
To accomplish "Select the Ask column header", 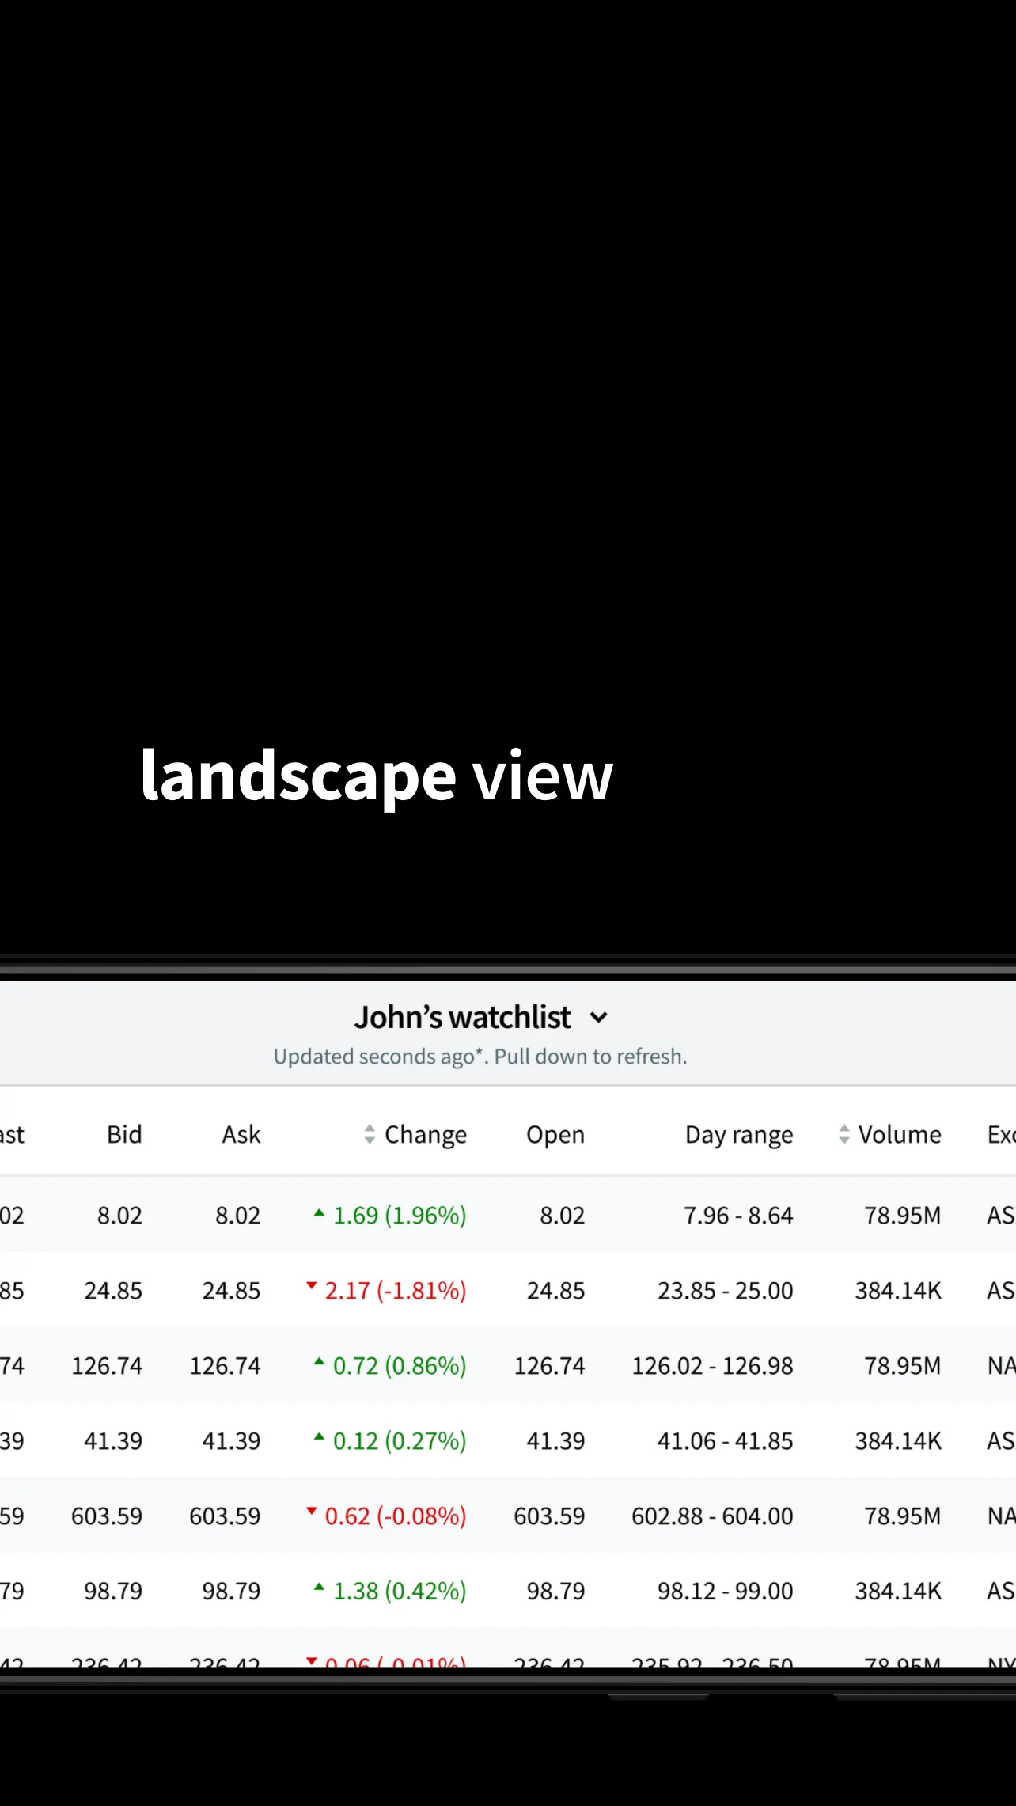I will tap(241, 1134).
